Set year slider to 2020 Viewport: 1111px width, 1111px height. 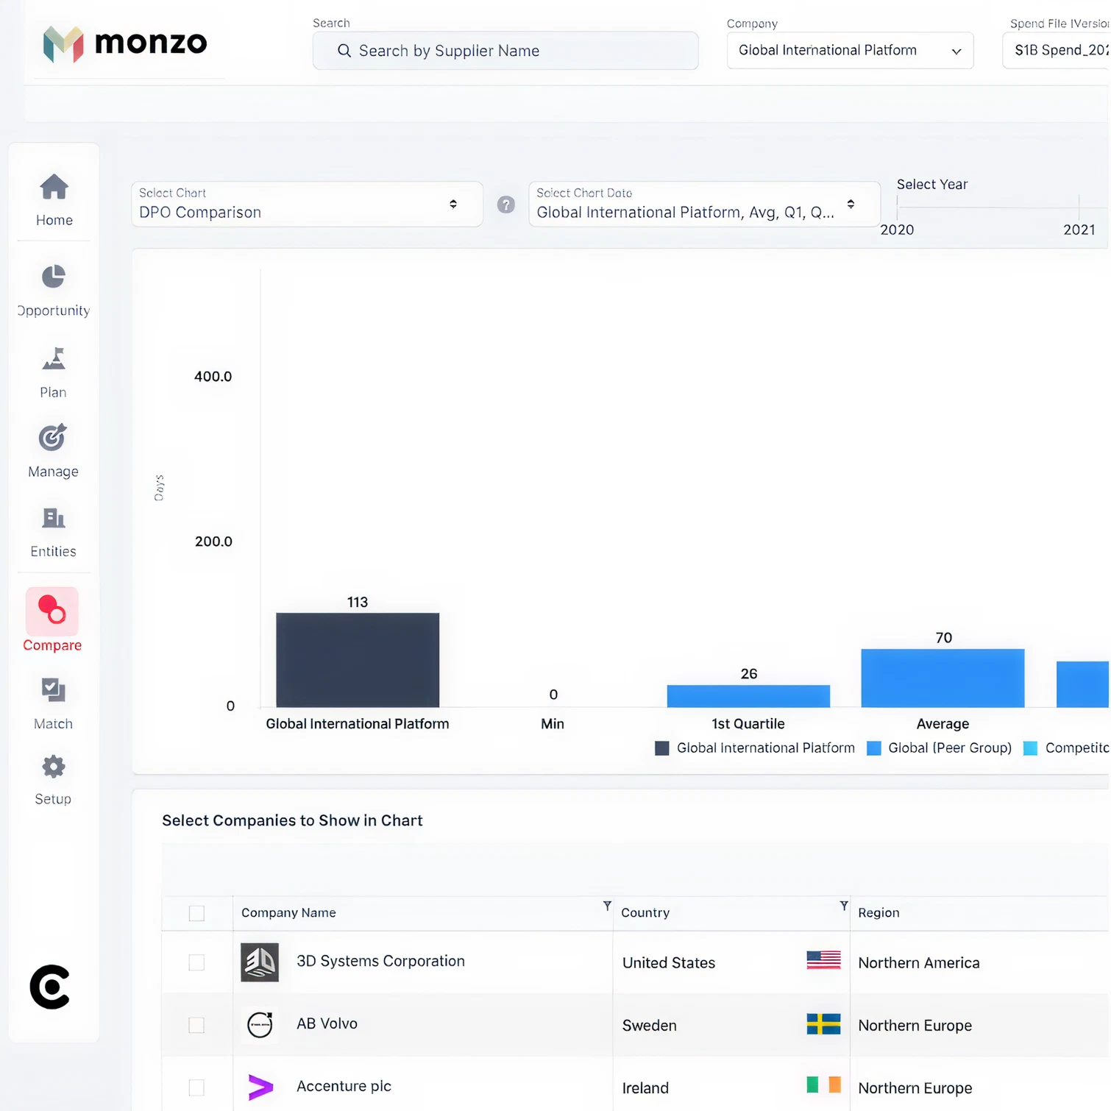point(898,207)
